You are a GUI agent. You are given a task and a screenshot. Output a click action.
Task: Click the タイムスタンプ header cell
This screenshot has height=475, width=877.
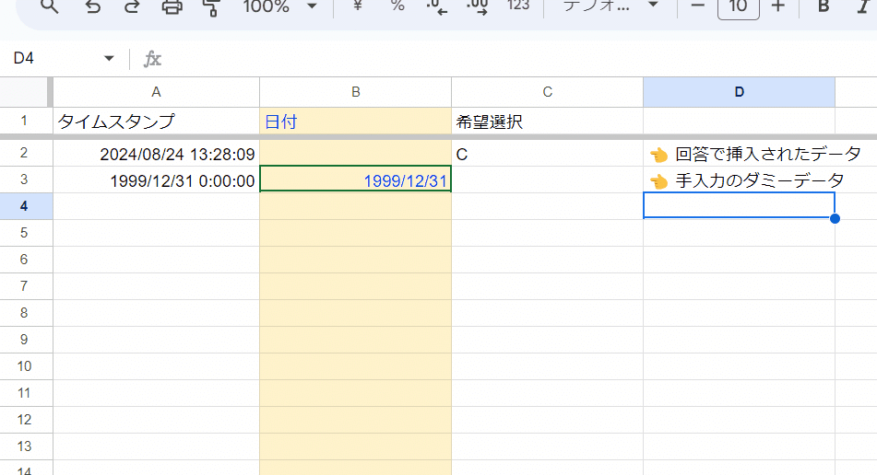pyautogui.click(x=156, y=122)
